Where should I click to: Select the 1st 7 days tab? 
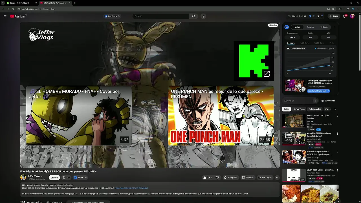(304, 43)
